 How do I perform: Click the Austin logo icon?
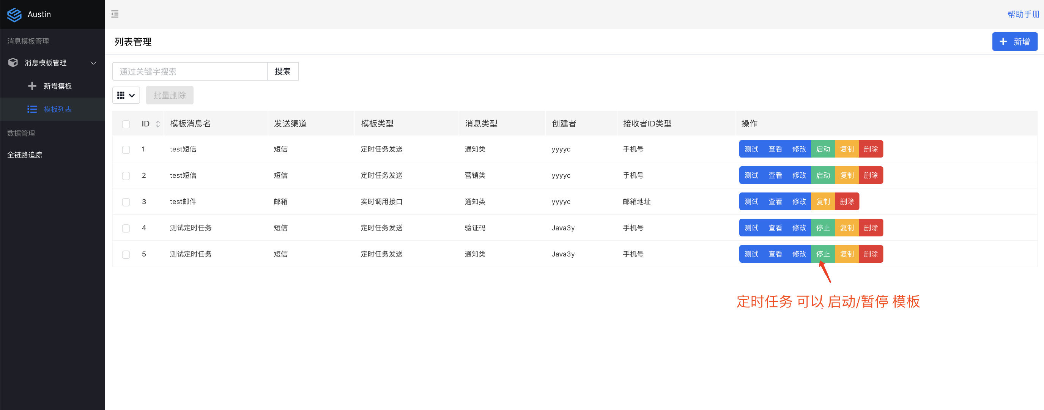(14, 14)
